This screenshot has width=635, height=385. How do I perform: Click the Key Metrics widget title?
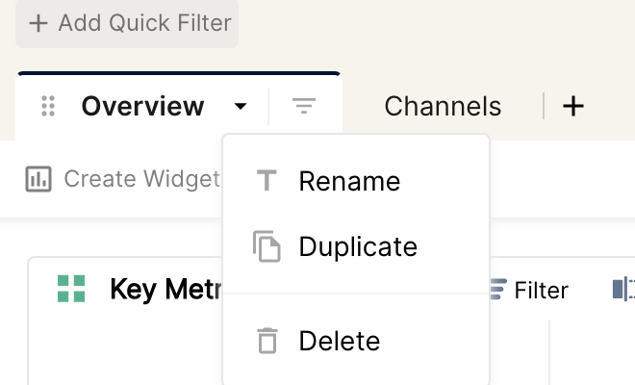tap(165, 290)
